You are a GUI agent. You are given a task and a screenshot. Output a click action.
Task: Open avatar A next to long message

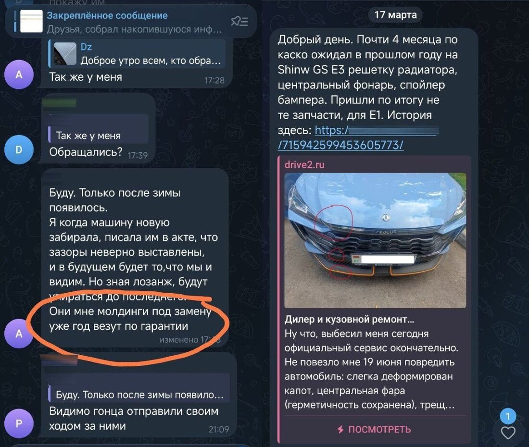[19, 334]
